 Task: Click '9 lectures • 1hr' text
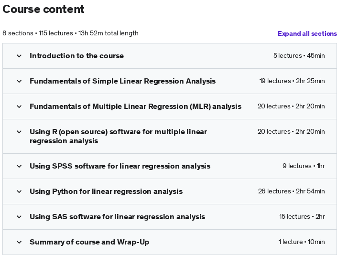[304, 166]
